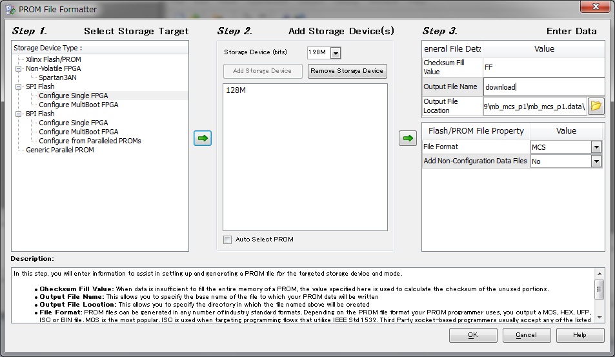Screen dimensions: 615x357
Task: Click the PROM File Formatter title bar icon
Action: coord(10,10)
